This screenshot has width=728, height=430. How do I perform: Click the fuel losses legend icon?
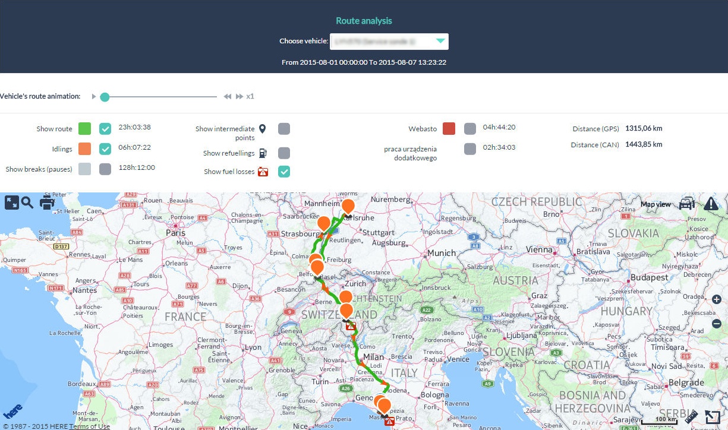tap(263, 172)
